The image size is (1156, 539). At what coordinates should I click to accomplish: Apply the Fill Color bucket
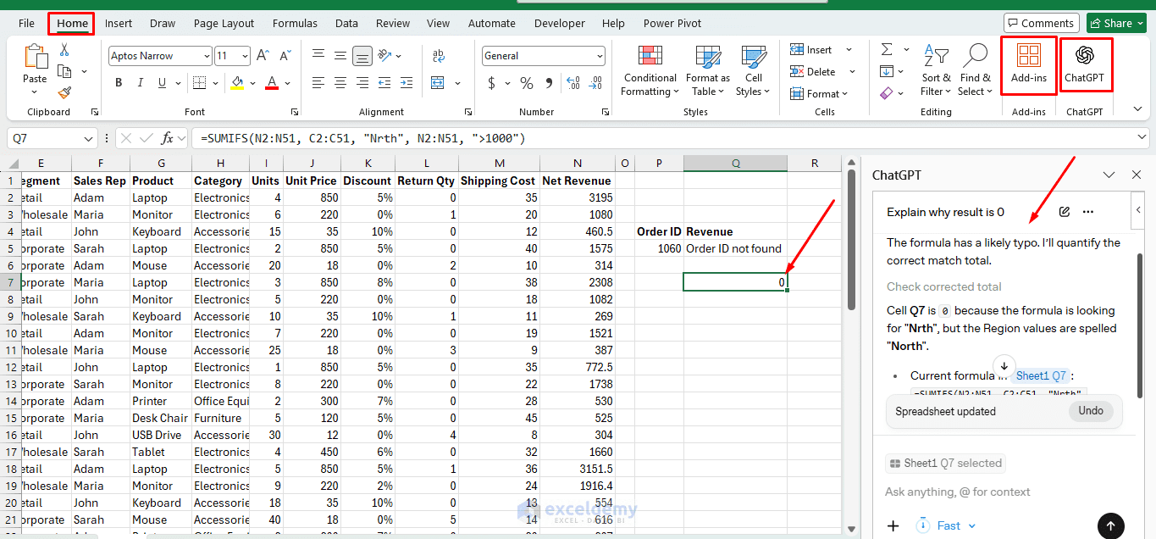pos(237,82)
